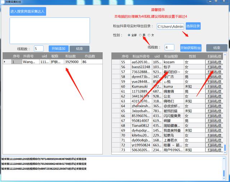This screenshot has height=182, width=230.
Task: Click the log line with video ID 707146080194463670
Action: (44, 159)
